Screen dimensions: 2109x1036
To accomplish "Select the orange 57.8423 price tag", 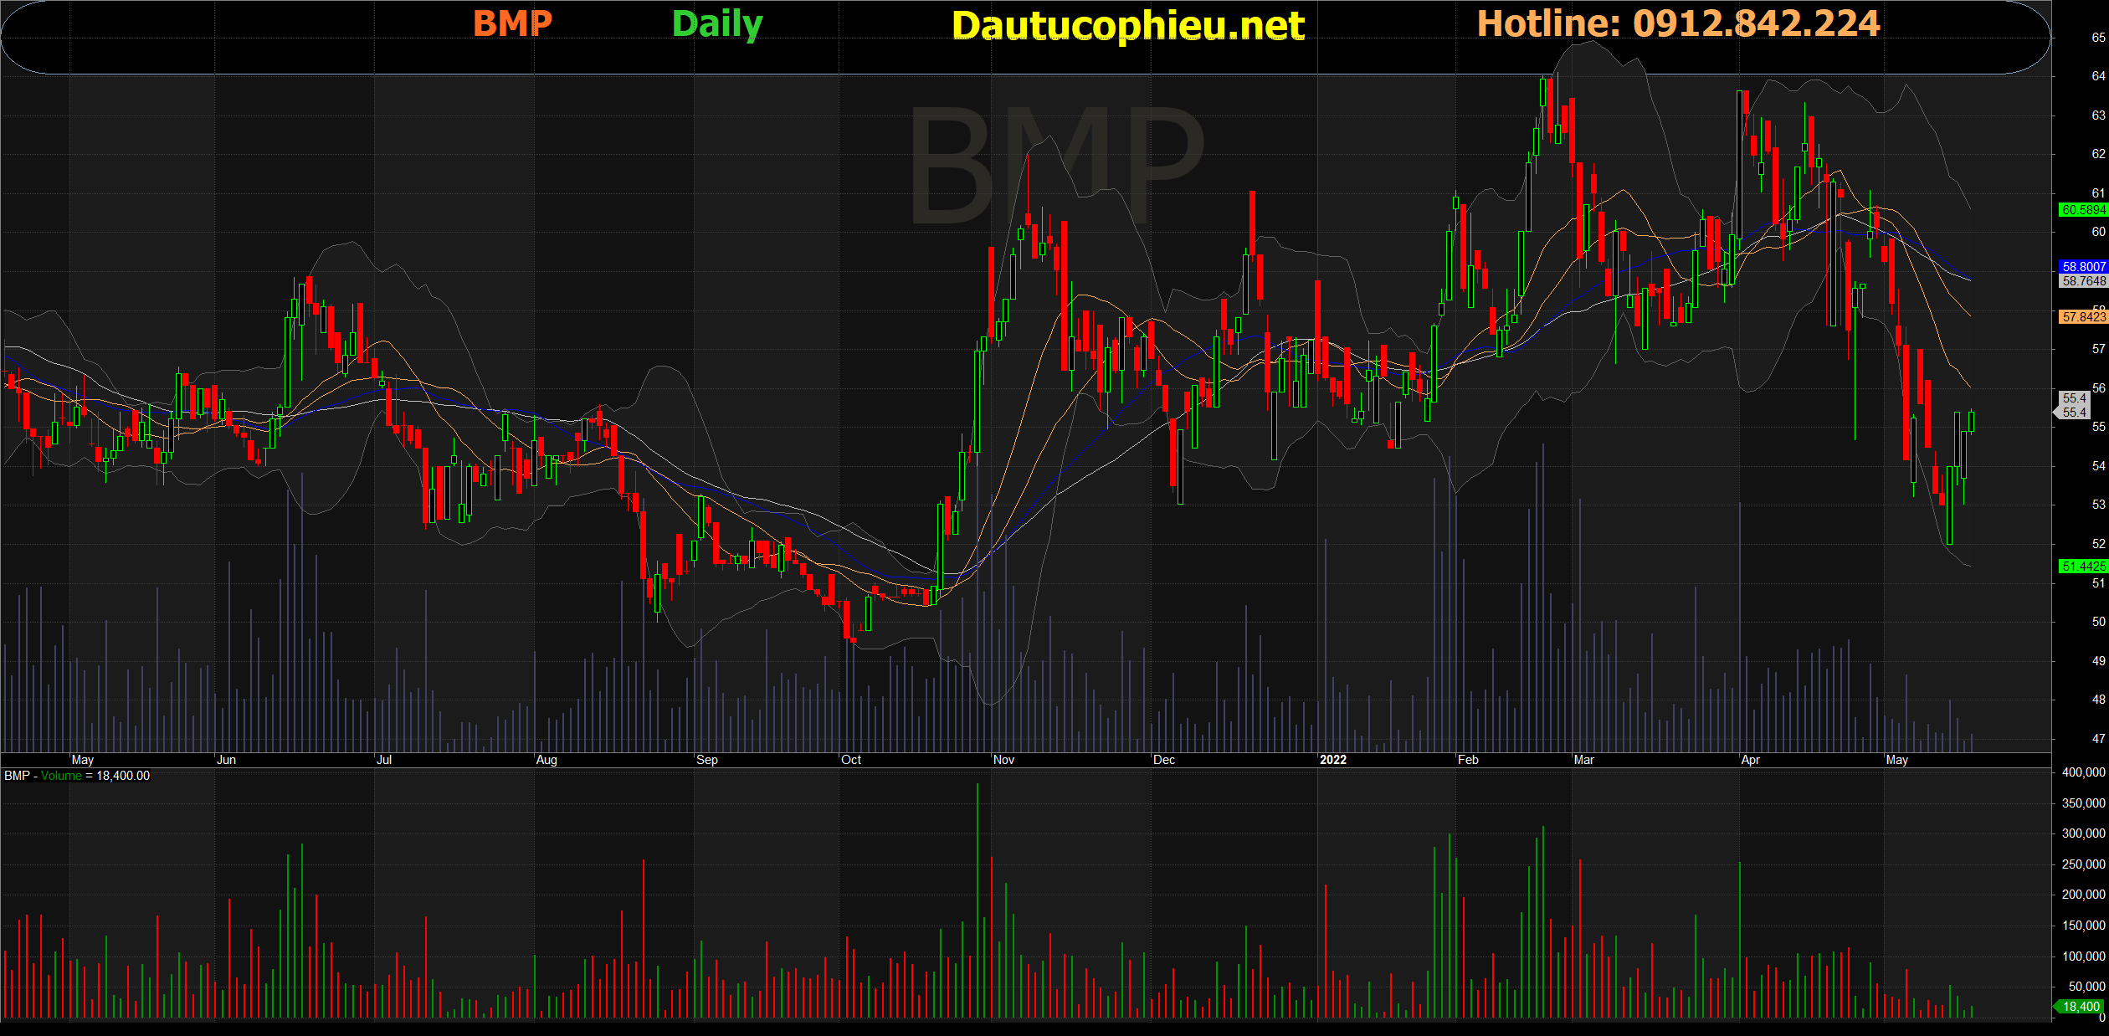I will 2083,317.
